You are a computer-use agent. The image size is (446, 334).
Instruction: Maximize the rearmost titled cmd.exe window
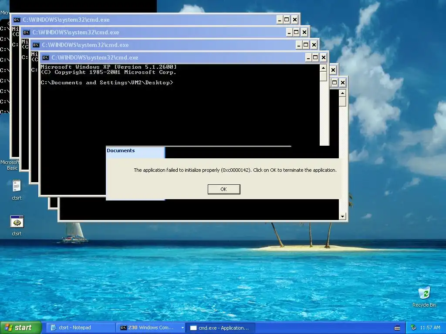(x=287, y=20)
